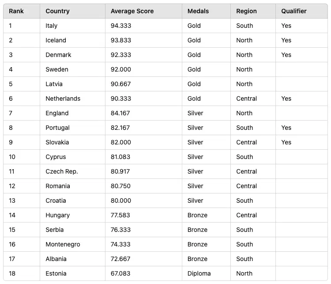Select Hungary's Bronze medal cell
The height and width of the screenshot is (284, 331).
pos(197,215)
